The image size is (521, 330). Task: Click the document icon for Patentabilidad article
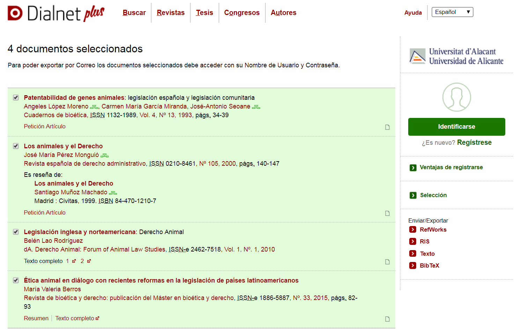pyautogui.click(x=387, y=127)
